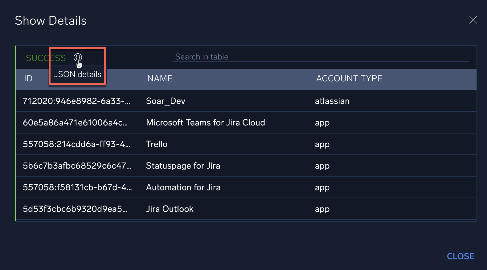Click the ID starting with 557058:214cdd6a
The image size is (487, 270).
click(76, 144)
